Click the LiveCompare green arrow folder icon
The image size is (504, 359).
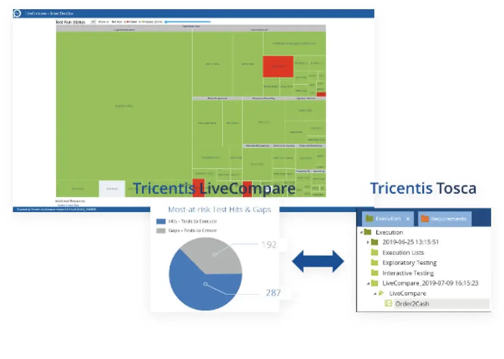(381, 293)
